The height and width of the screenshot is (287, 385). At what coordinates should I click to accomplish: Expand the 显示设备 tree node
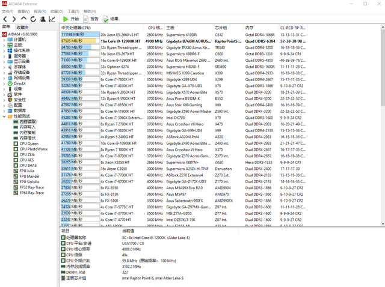4,61
